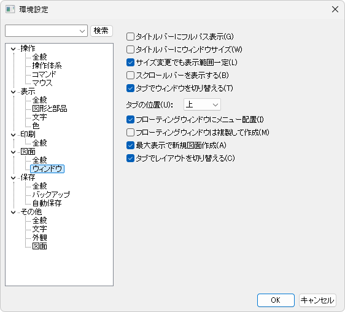345x312 pixels.
Task: Click the 検索 button
Action: 101,31
